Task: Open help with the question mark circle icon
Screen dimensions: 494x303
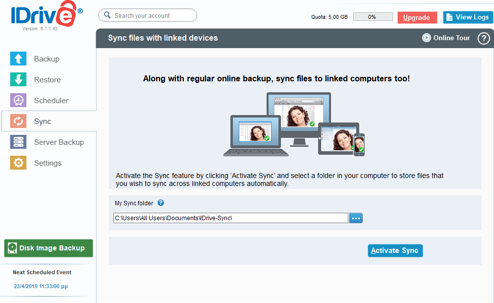Action: click(484, 39)
